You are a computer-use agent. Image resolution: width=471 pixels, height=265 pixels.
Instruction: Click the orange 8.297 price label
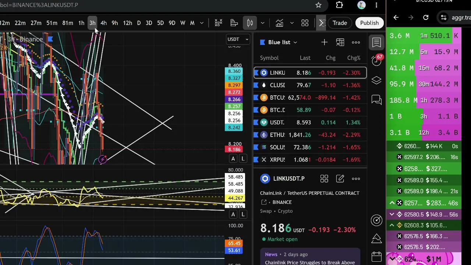234,85
